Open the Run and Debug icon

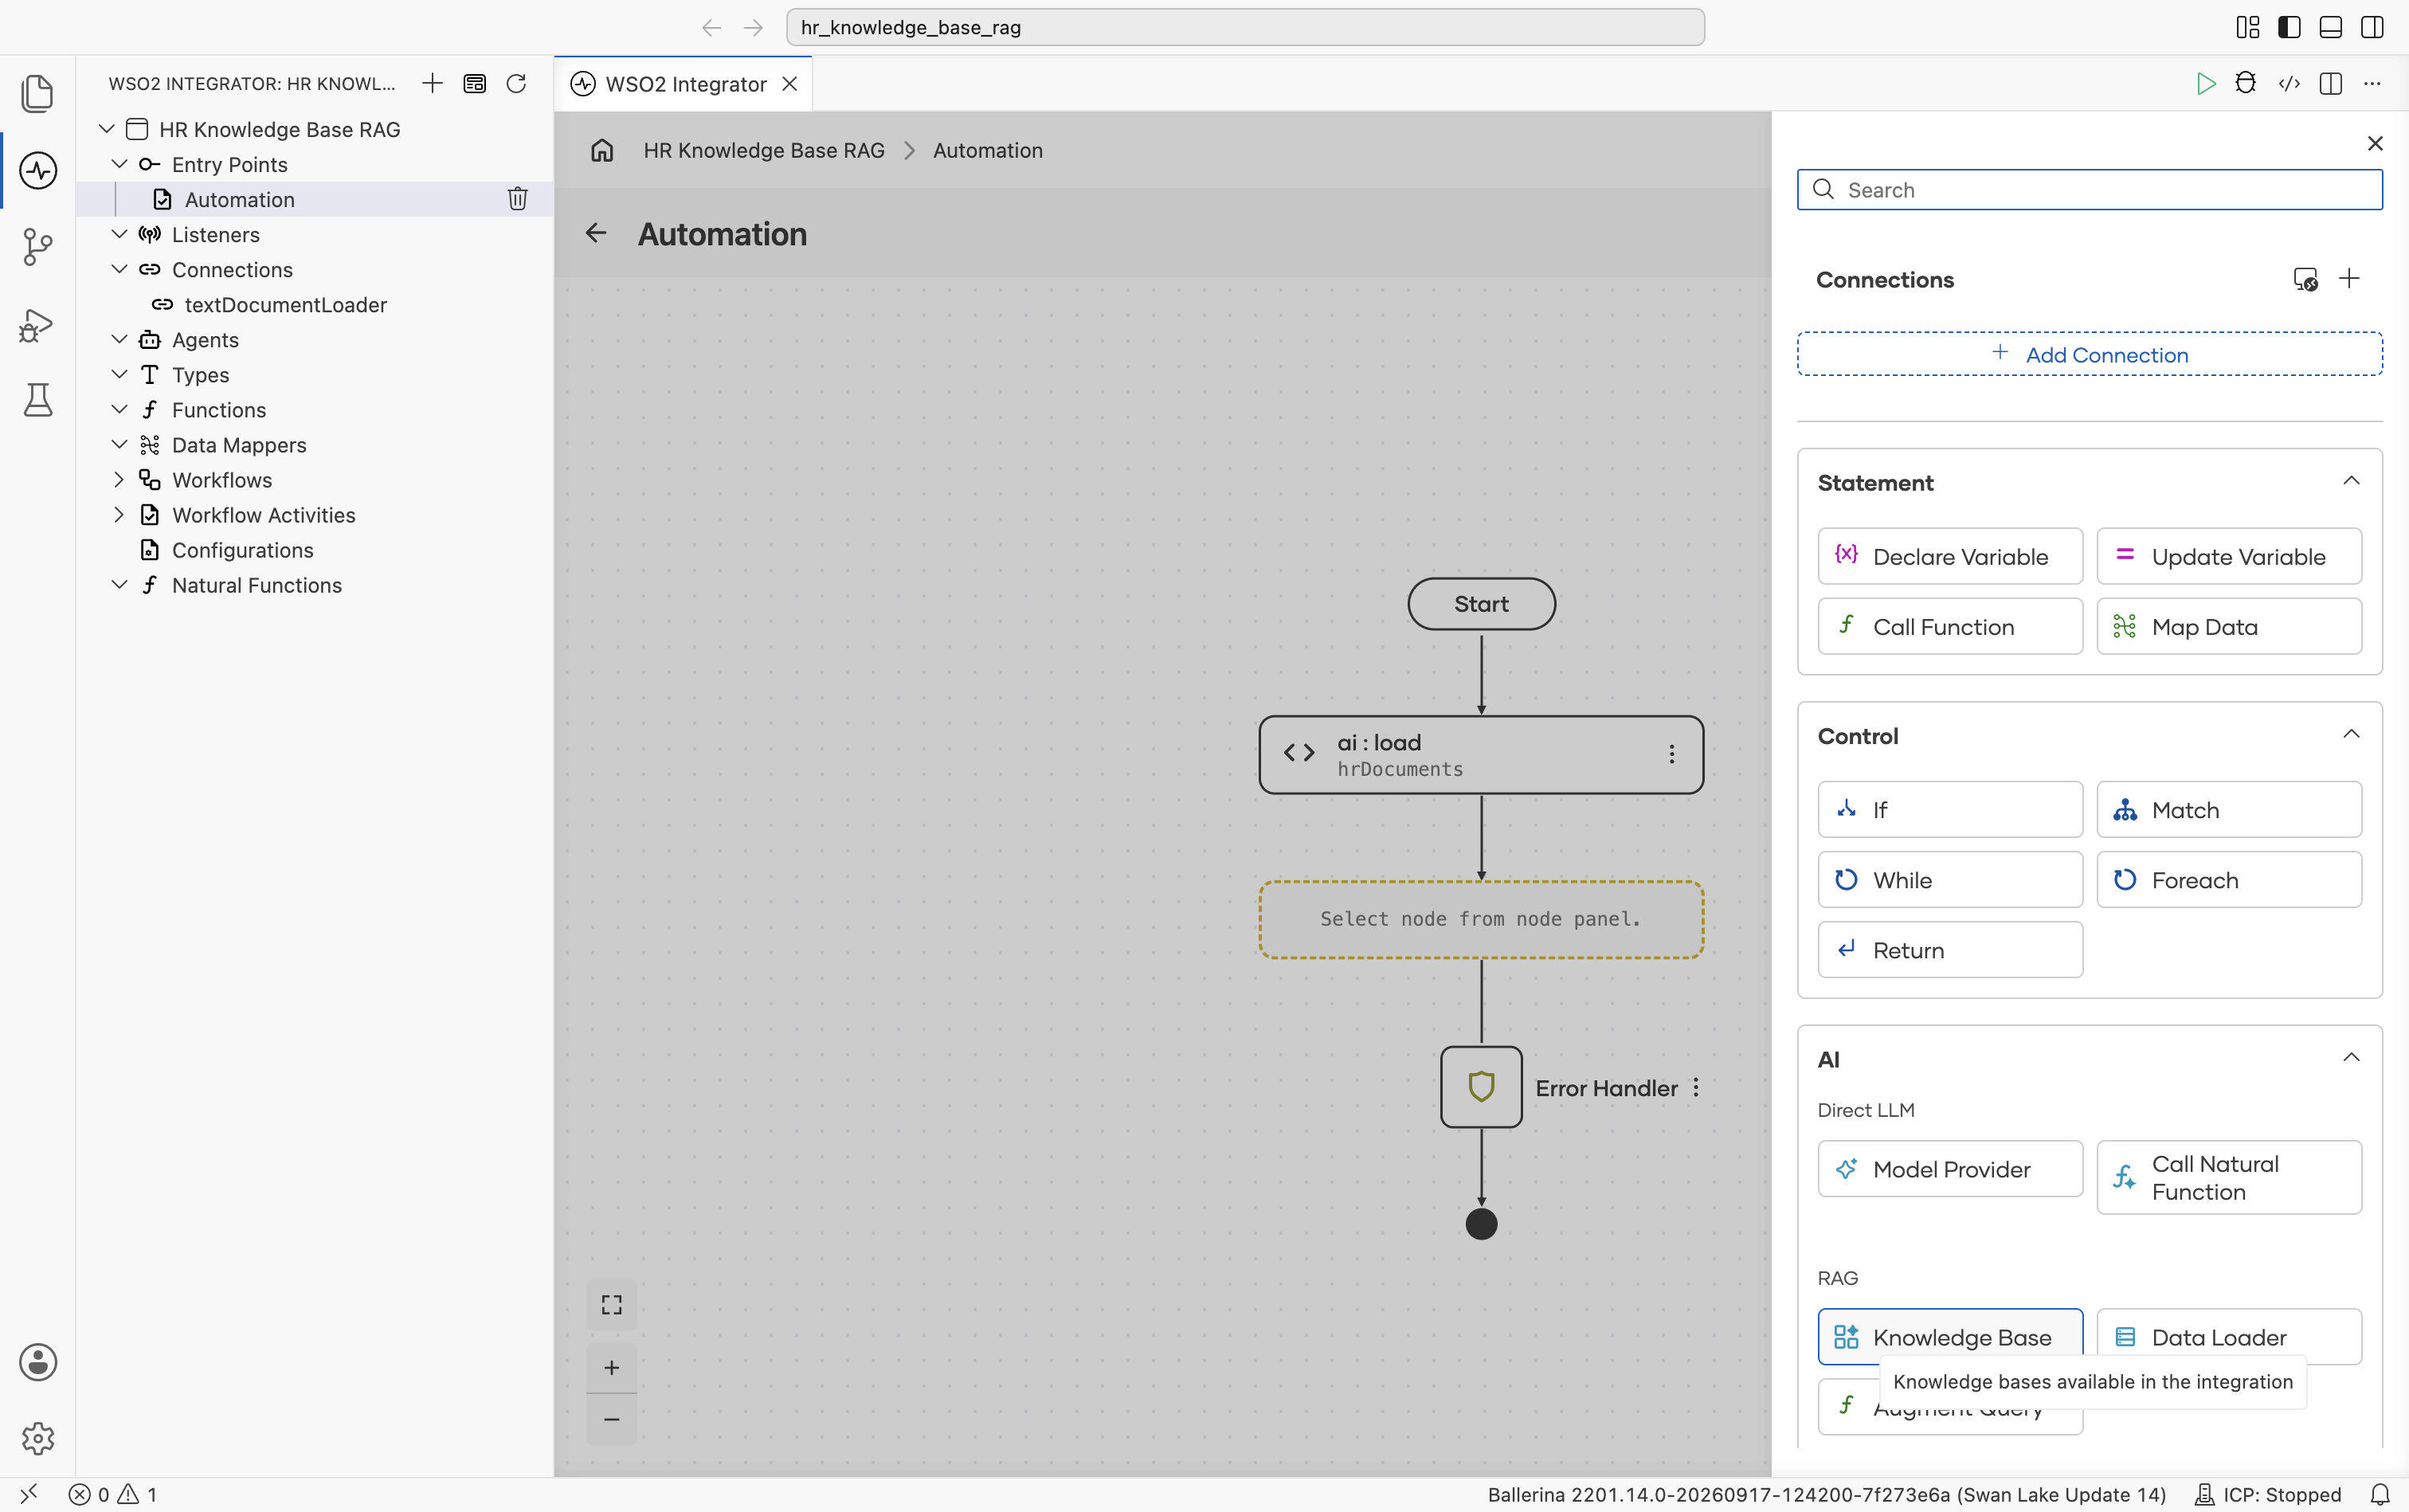click(37, 324)
